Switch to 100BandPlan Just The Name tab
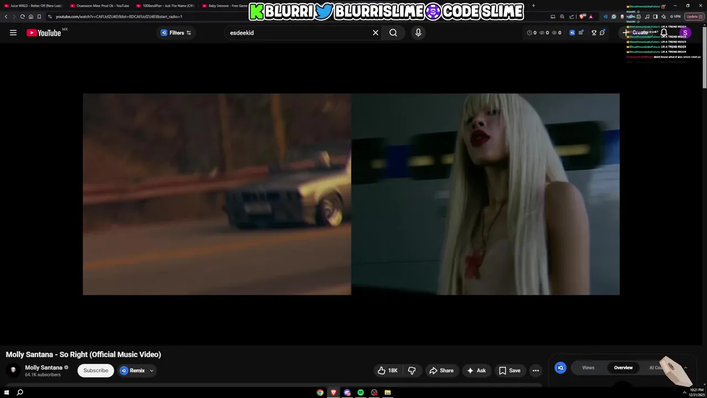The image size is (707, 398). click(x=166, y=6)
